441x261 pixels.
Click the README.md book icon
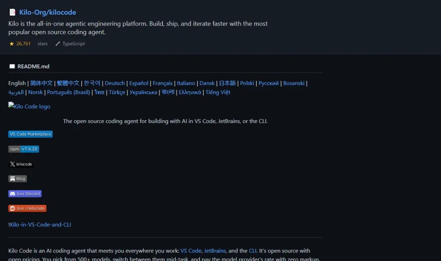tap(12, 66)
